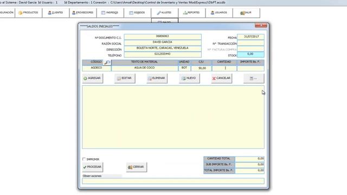The image size is (347, 195).
Task: Click the Saldos submenu item under Ajustes
Action: pos(165,21)
